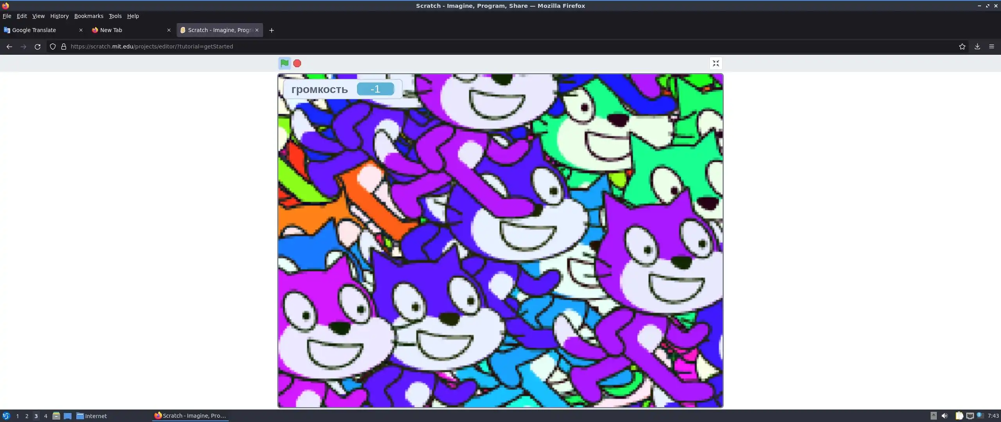The width and height of the screenshot is (1001, 422).
Task: Open a new browser tab
Action: pos(271,30)
